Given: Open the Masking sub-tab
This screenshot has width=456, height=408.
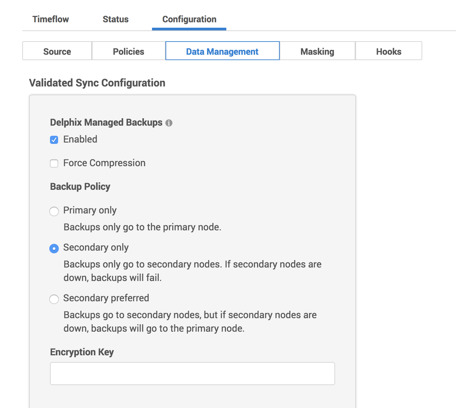Looking at the screenshot, I should pyautogui.click(x=317, y=51).
